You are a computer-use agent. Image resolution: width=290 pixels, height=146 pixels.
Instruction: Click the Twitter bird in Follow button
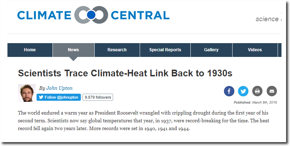click(x=41, y=97)
